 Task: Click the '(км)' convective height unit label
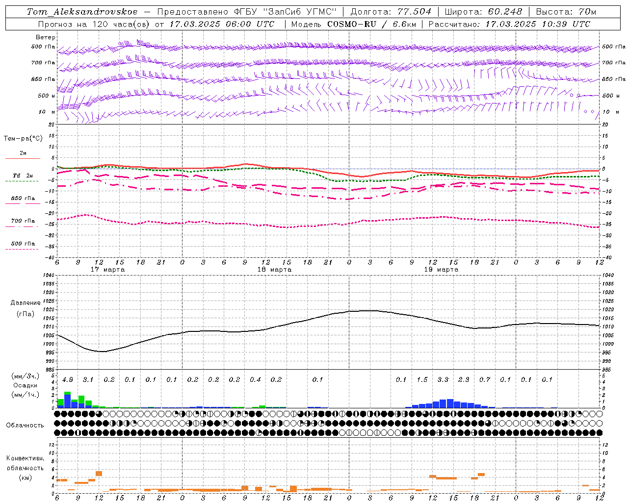pos(26,477)
